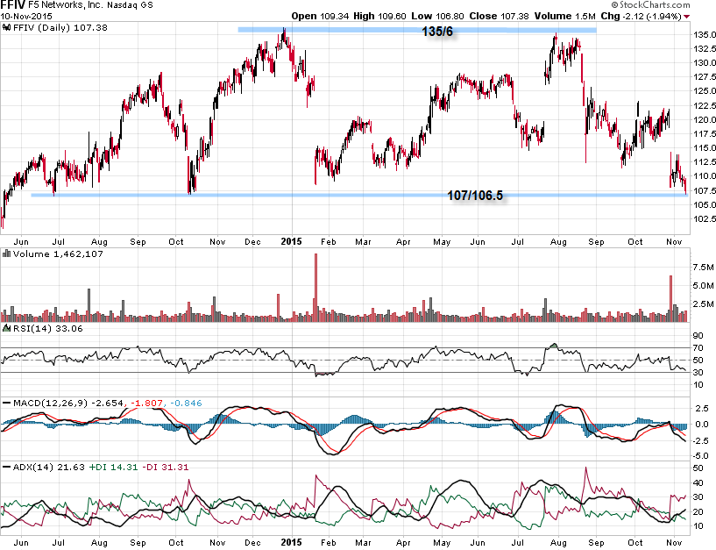Click the Open 109.34 value
The image size is (716, 550).
320,16
